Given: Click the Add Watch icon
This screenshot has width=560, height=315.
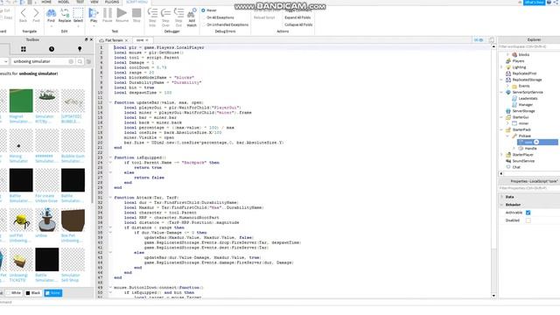Looking at the screenshot, I should point(192,17).
